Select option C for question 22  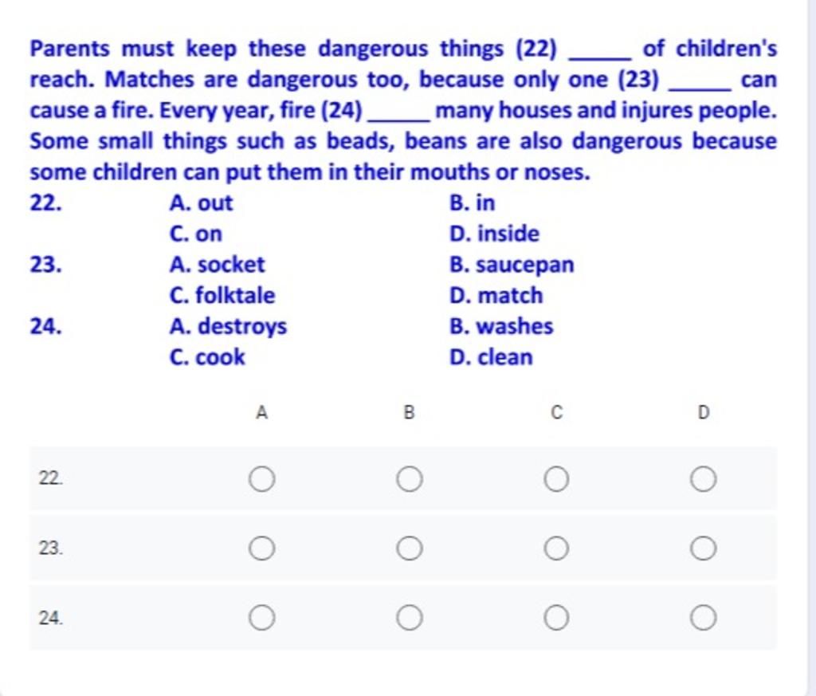[x=556, y=479]
